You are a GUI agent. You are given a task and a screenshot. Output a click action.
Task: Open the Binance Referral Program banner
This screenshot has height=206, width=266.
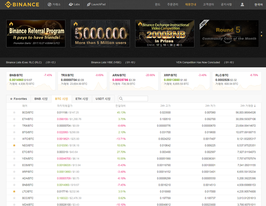(36, 34)
